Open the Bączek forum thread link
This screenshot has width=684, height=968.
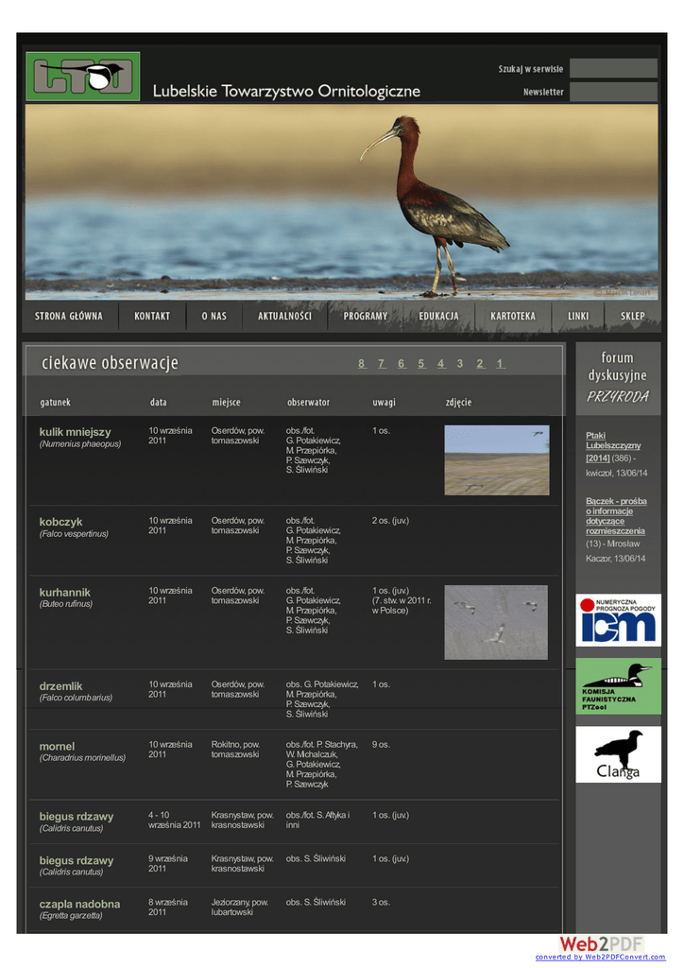pyautogui.click(x=616, y=516)
